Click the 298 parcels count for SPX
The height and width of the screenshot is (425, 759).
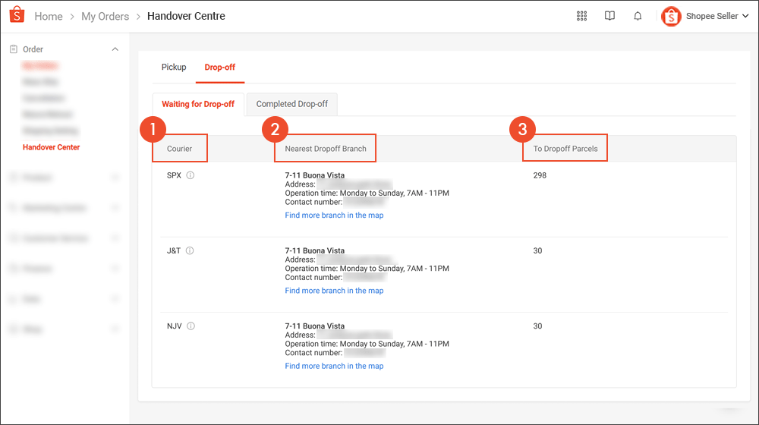click(x=540, y=175)
